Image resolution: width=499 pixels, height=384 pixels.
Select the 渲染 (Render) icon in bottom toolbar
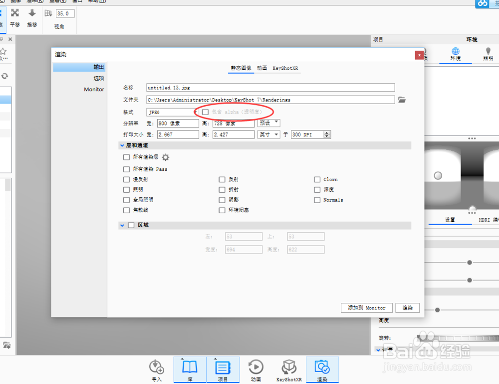click(x=322, y=369)
